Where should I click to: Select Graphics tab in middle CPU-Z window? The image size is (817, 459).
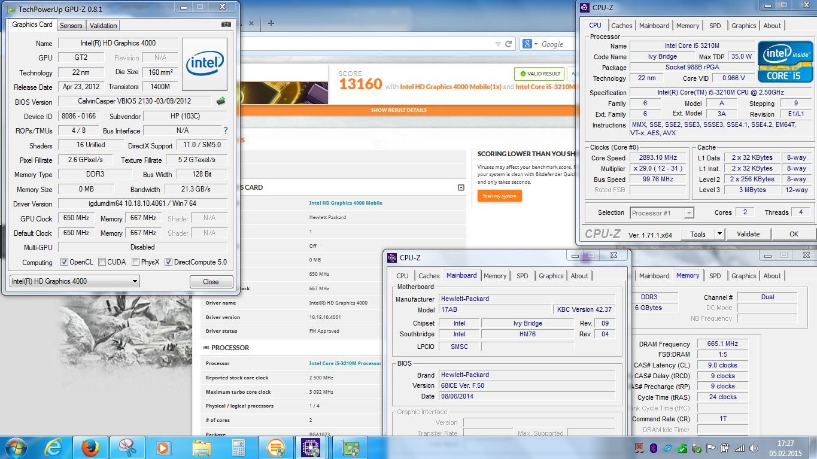tap(551, 276)
